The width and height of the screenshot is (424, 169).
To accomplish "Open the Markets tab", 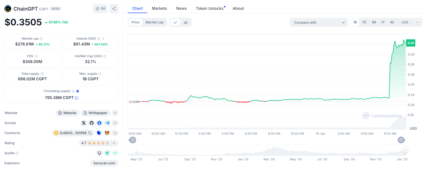I will 159,8.
